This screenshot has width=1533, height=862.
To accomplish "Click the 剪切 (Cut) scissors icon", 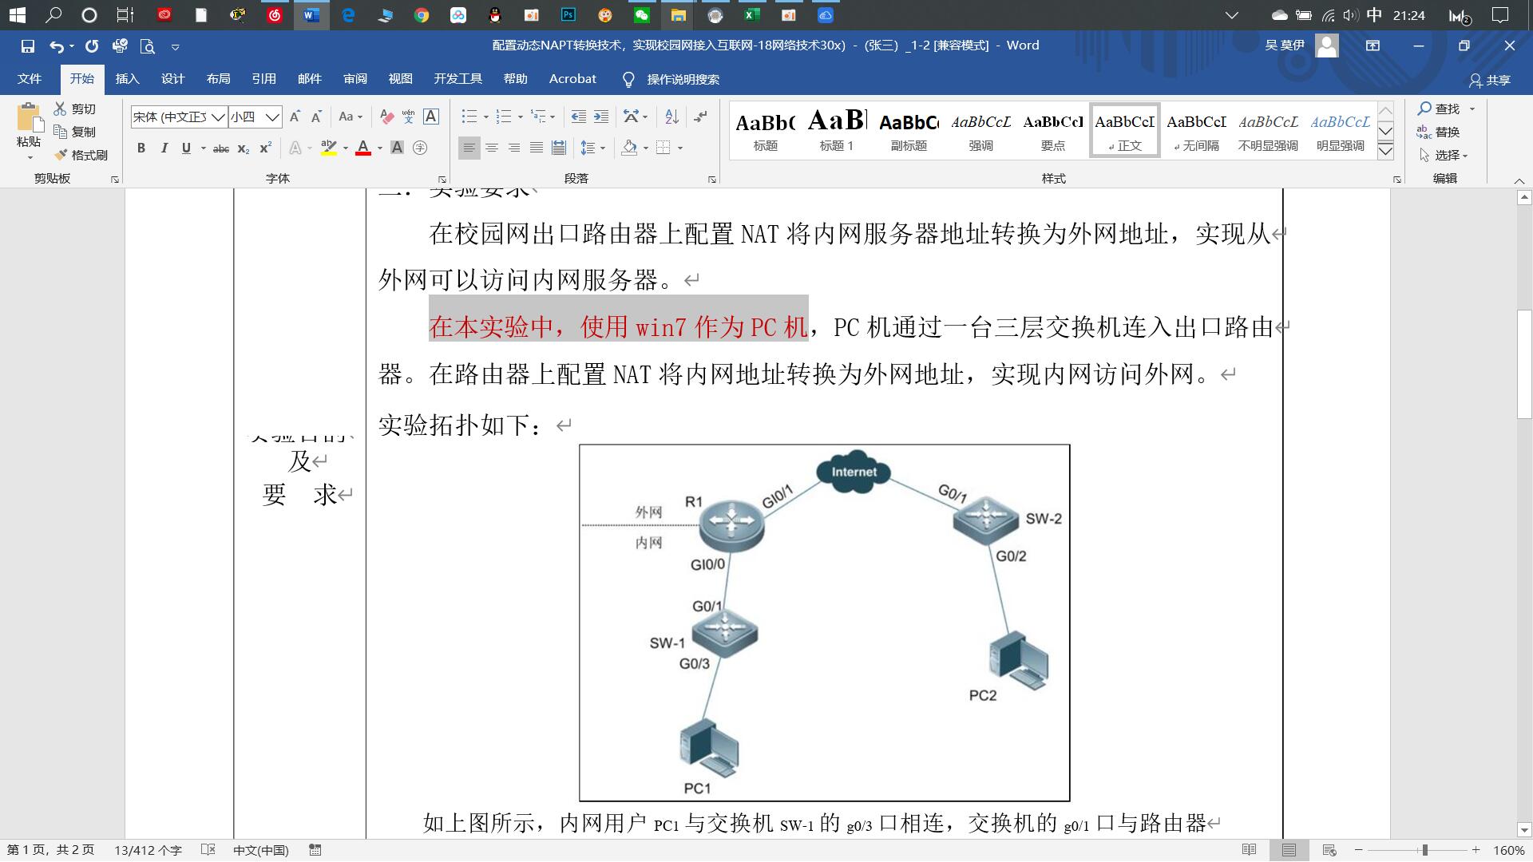I will (x=60, y=109).
